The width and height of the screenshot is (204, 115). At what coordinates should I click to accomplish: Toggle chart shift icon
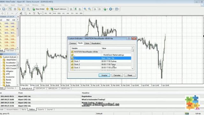[99, 9]
